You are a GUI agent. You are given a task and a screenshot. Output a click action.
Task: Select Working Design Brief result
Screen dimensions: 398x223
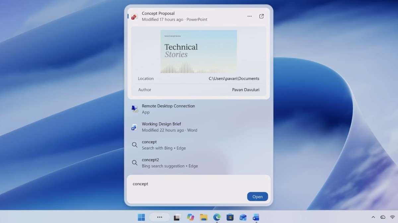(x=199, y=127)
